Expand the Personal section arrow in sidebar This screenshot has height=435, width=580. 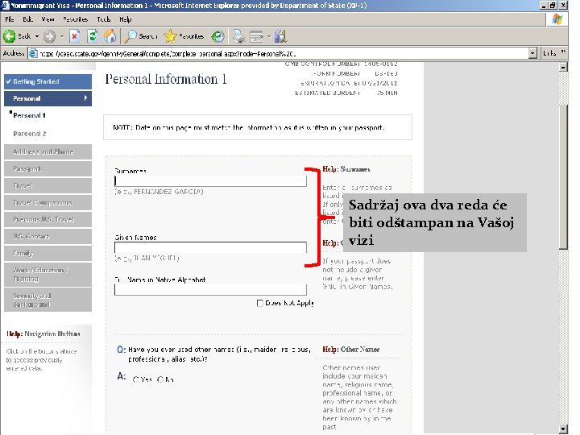click(x=85, y=98)
